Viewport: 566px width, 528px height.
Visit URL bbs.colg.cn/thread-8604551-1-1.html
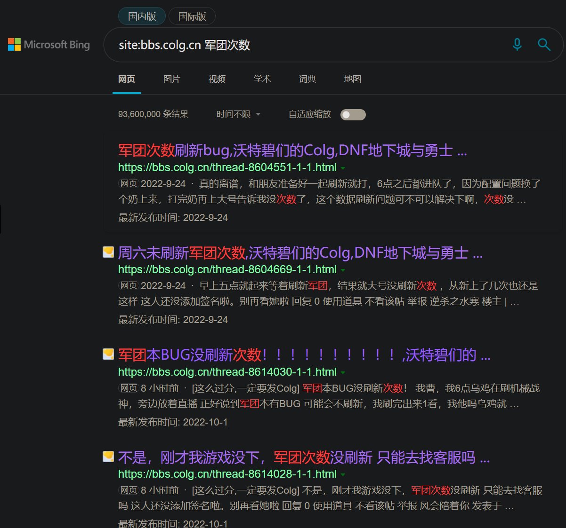tap(227, 167)
